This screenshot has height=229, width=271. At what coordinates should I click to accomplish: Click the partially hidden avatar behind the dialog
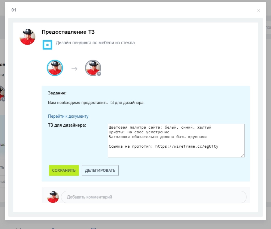click(2, 93)
